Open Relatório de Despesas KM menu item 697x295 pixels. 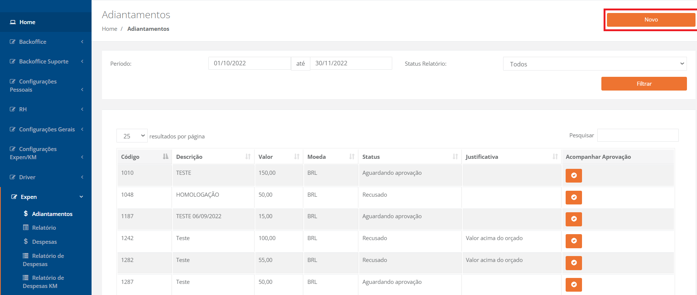(43, 282)
